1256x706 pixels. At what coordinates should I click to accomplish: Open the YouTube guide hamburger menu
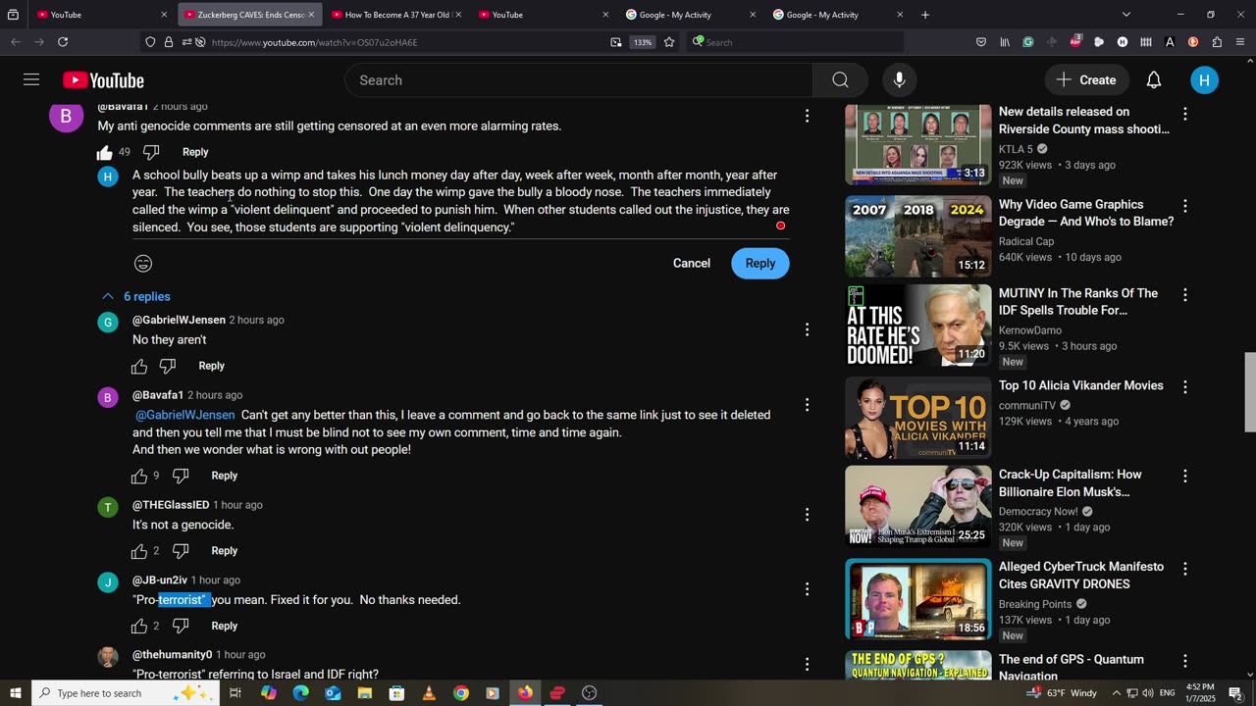pos(31,80)
